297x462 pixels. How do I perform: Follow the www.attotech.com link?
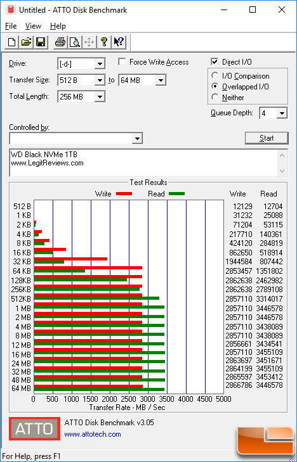[x=93, y=434]
